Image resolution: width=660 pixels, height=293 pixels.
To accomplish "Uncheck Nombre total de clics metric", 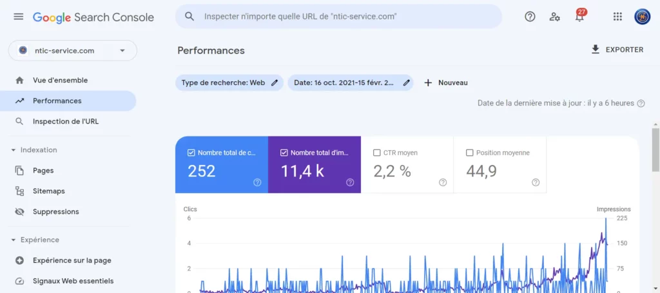I will coord(191,153).
